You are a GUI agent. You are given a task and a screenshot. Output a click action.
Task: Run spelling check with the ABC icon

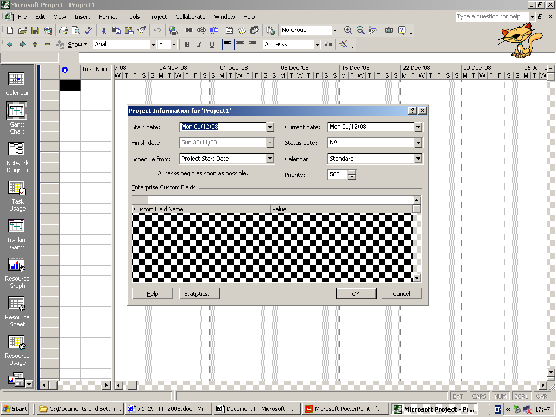pyautogui.click(x=88, y=30)
